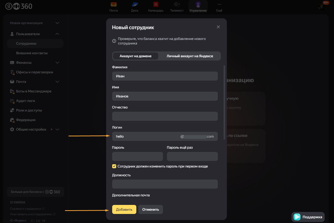Open the Диск cloud storage icon
Screen dimensions: 334x223
tap(135, 5)
